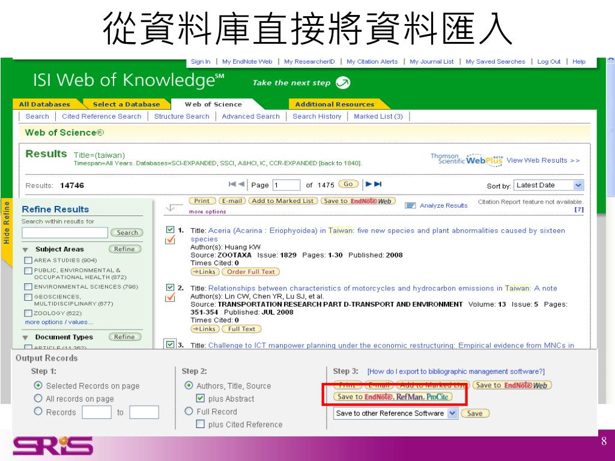Viewport: 615px width, 461px height.
Task: Open My EndNote Web link
Action: point(247,62)
